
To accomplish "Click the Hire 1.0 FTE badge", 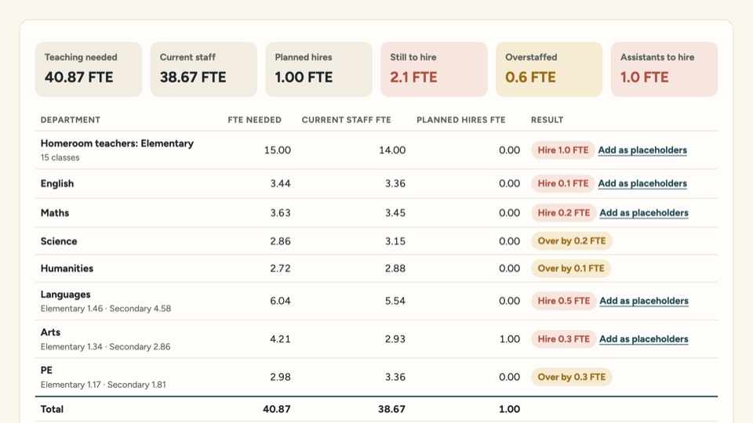I will (563, 150).
